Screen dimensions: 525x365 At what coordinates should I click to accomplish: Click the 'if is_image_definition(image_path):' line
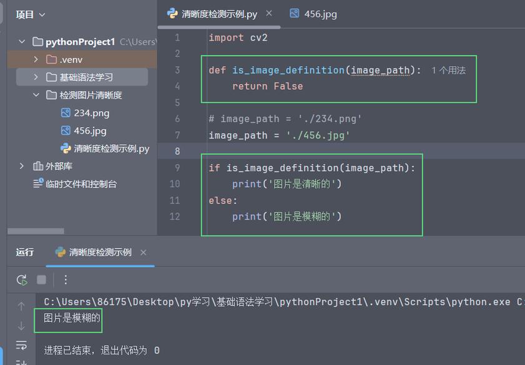pos(312,168)
